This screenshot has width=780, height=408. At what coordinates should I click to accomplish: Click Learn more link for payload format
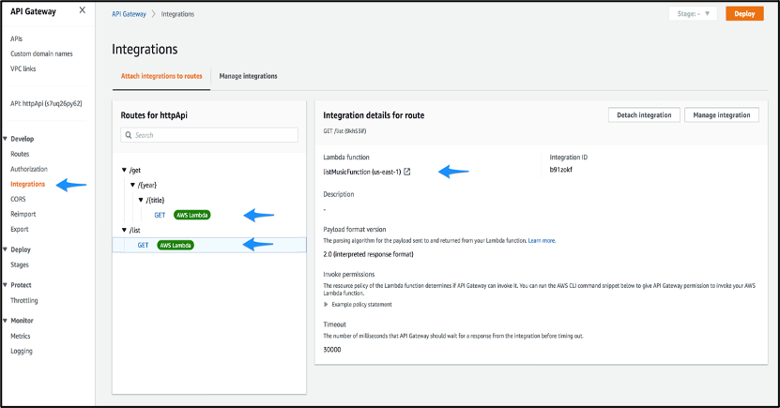(x=542, y=240)
